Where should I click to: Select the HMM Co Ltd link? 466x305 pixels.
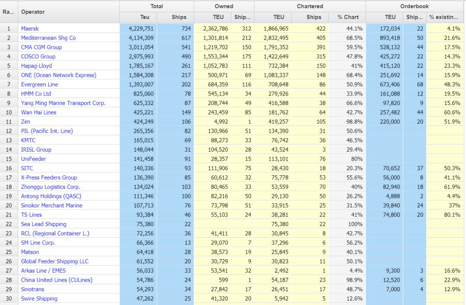[x=36, y=94]
